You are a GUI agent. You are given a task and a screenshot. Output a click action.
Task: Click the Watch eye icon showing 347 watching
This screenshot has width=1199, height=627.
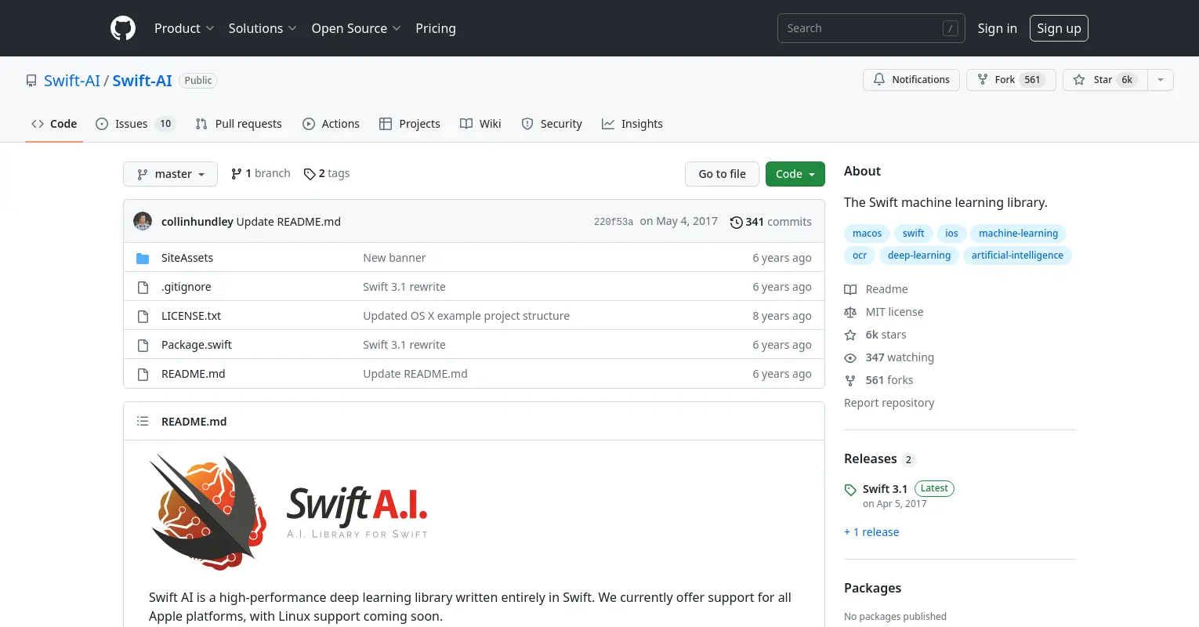[850, 357]
